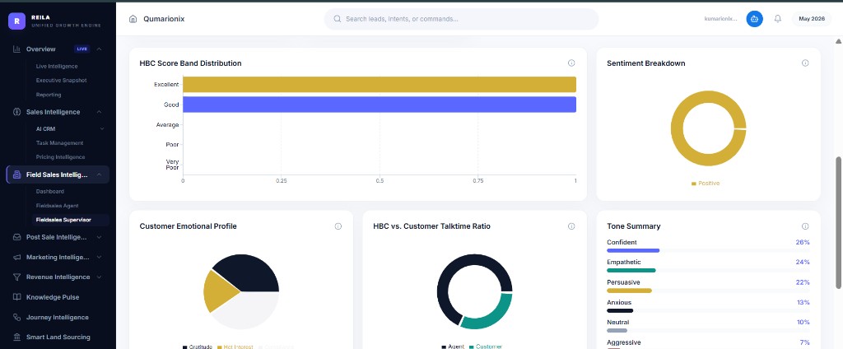Click the search magnifier icon
Viewport: 843px width, 349px height.
point(338,19)
